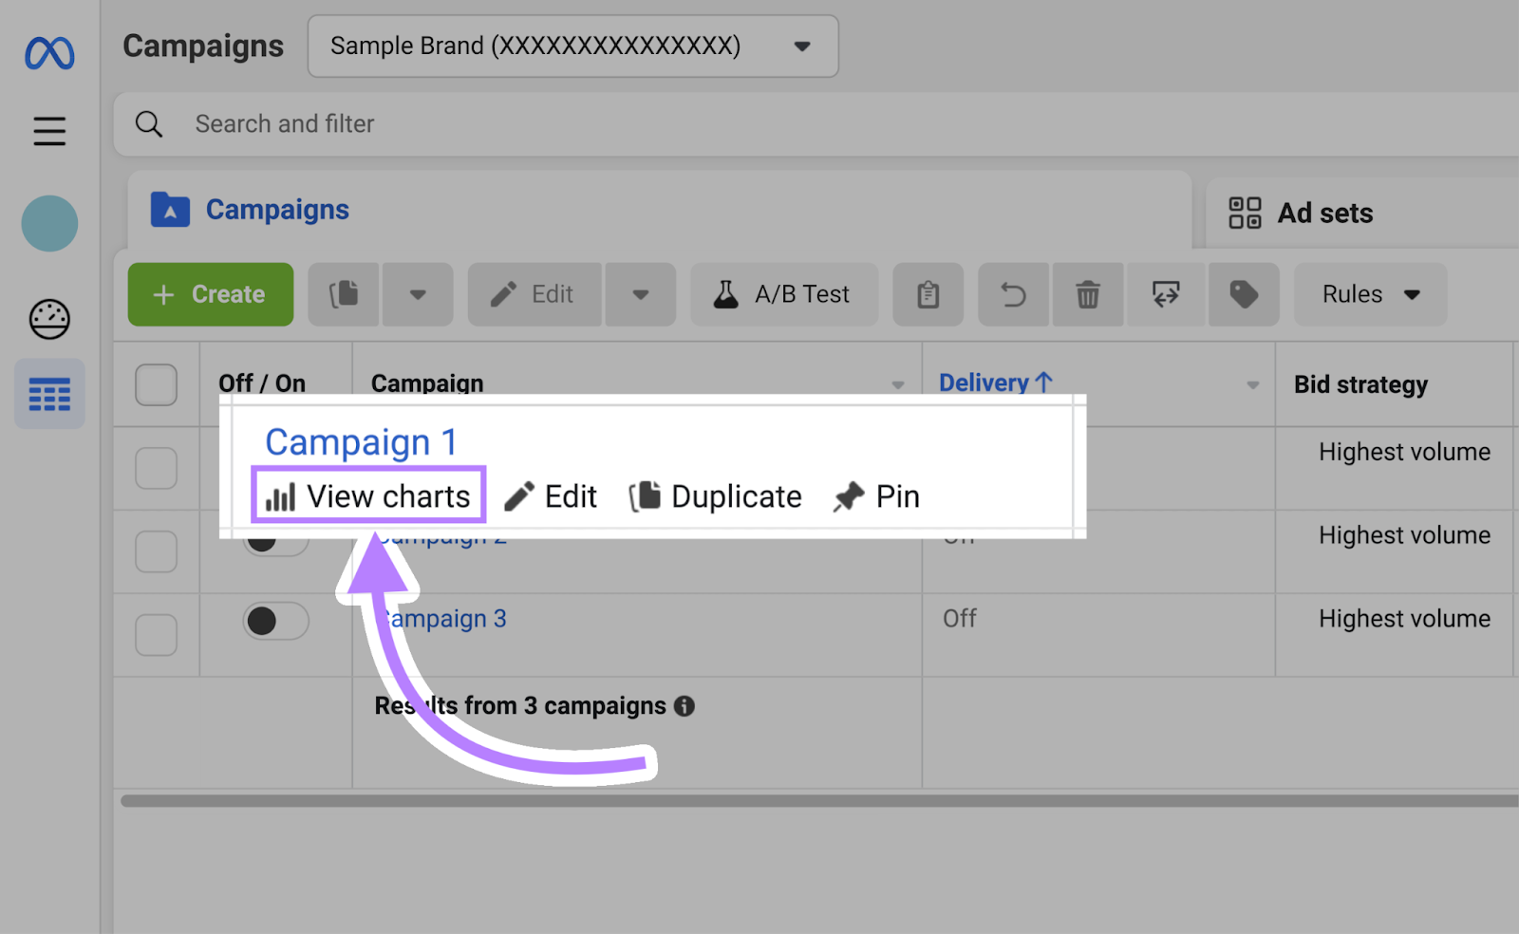This screenshot has width=1519, height=934.
Task: Select Duplicate from the campaign hover menu
Action: coord(716,495)
